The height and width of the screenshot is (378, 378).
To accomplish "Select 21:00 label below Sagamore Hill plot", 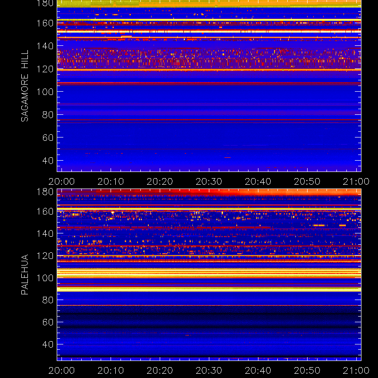I will coord(356,181).
